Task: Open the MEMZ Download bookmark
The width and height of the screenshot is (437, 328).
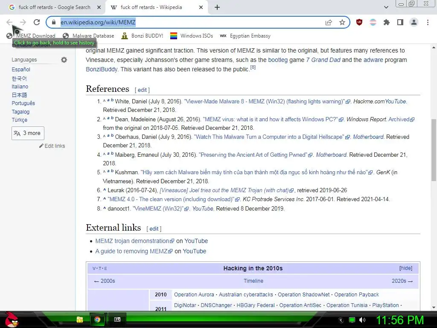Action: coord(31,36)
